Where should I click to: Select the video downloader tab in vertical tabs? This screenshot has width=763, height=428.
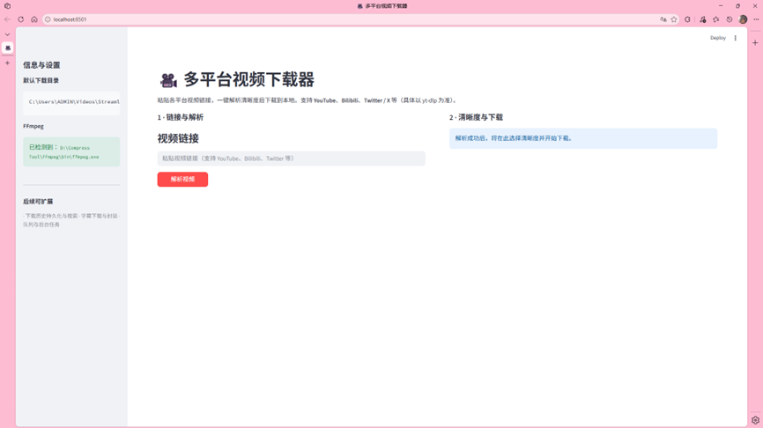[8, 48]
